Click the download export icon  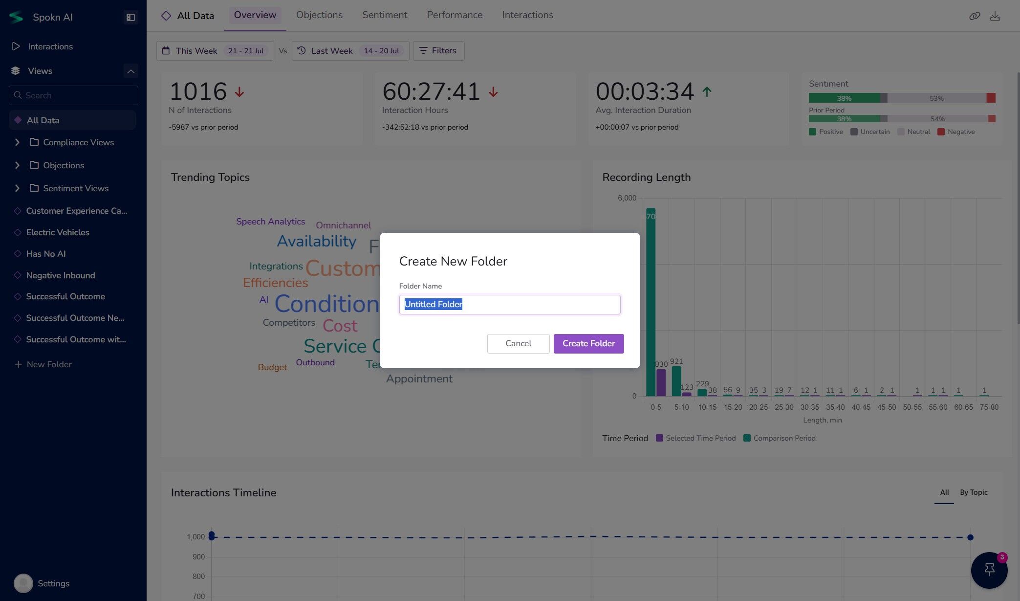(x=995, y=16)
